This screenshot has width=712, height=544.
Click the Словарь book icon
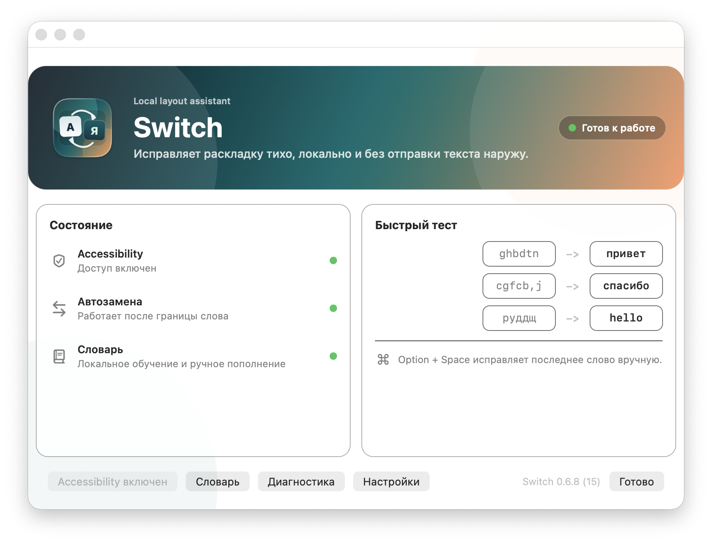click(59, 356)
